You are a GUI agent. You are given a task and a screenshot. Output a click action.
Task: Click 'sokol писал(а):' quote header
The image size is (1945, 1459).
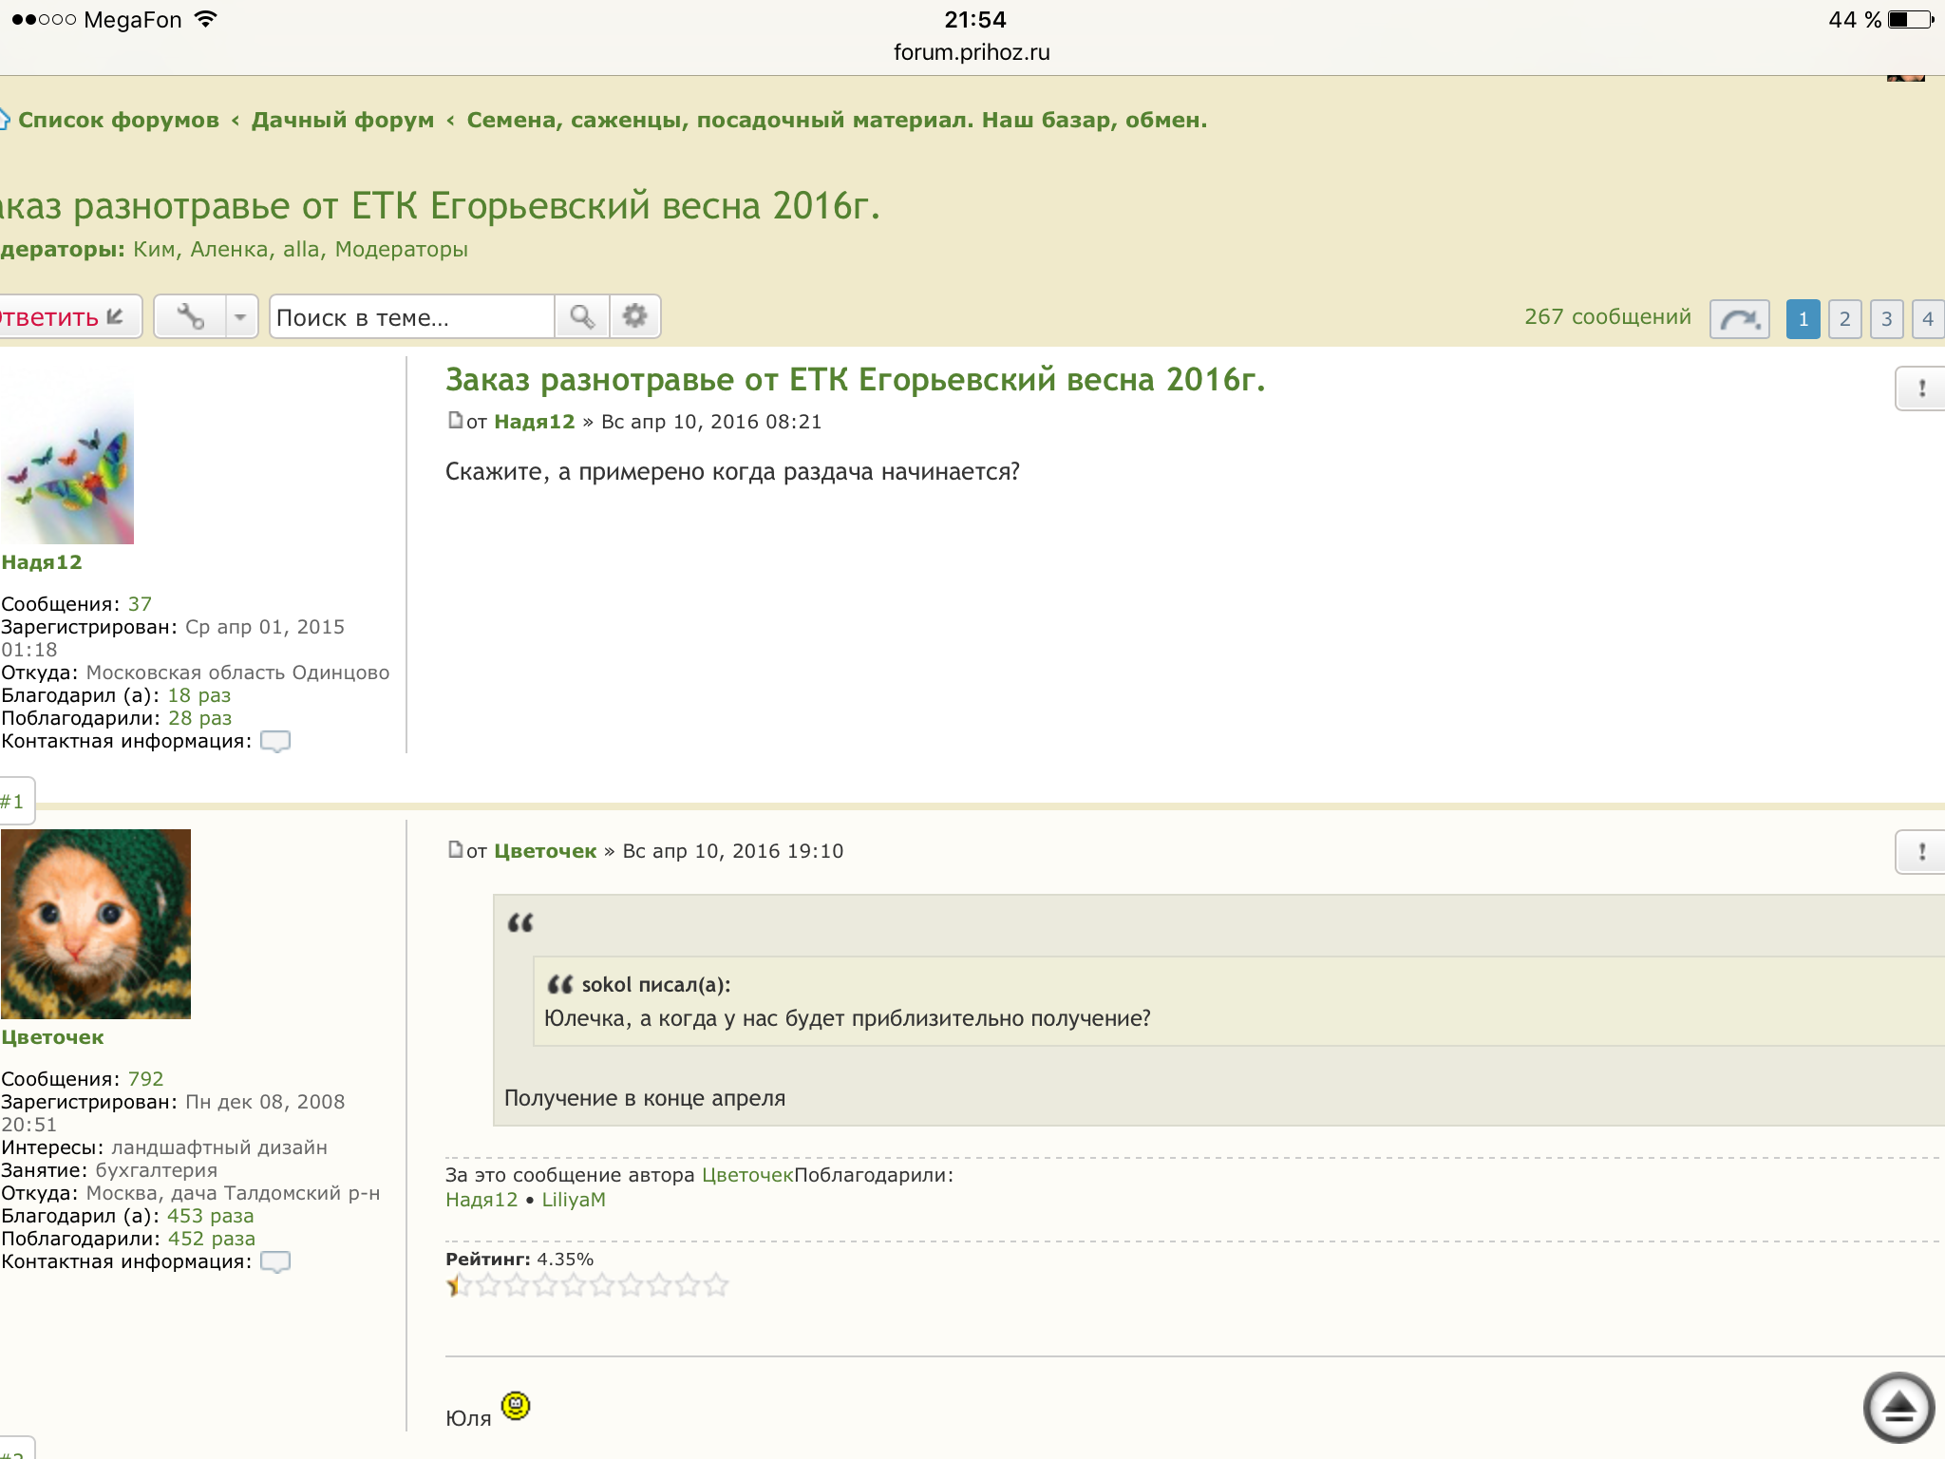coord(656,985)
